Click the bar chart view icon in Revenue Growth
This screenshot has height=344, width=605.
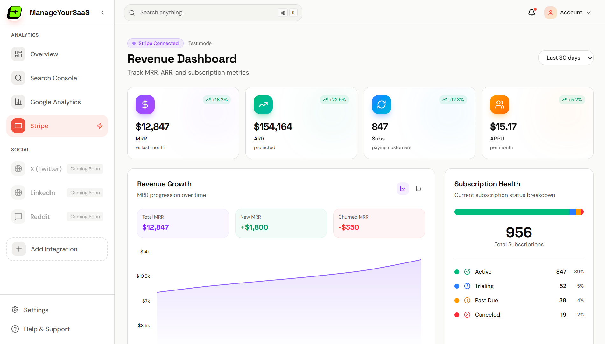coord(419,188)
